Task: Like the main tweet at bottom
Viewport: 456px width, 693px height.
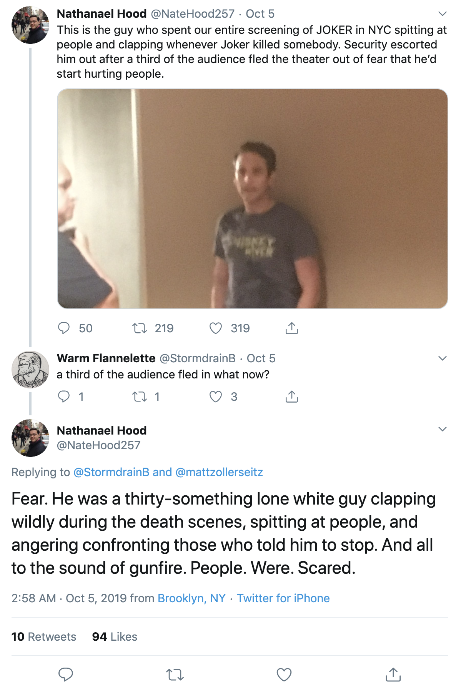Action: (x=284, y=675)
